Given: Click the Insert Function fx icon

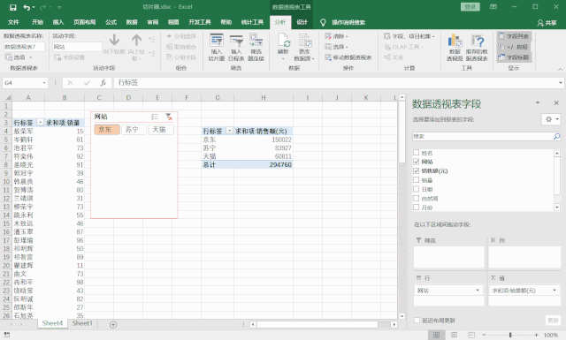Looking at the screenshot, I should click(x=103, y=83).
